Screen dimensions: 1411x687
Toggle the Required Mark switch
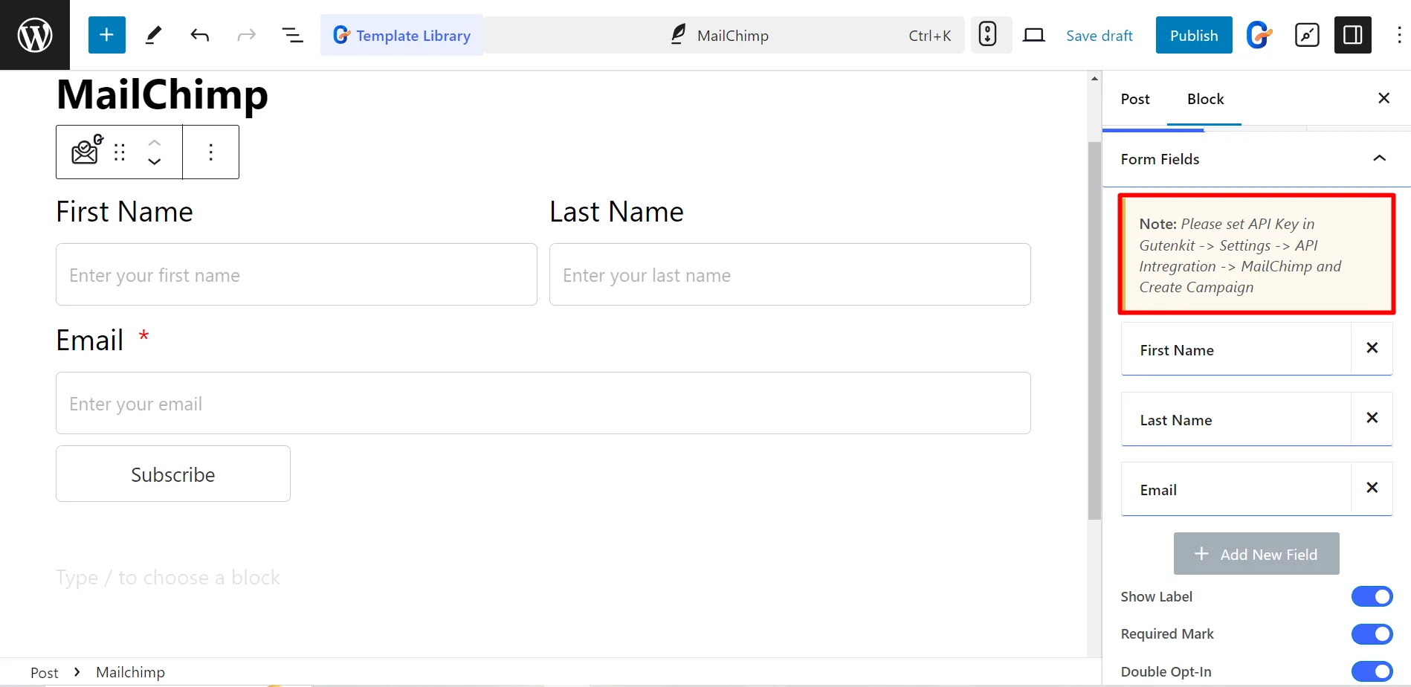click(x=1372, y=633)
